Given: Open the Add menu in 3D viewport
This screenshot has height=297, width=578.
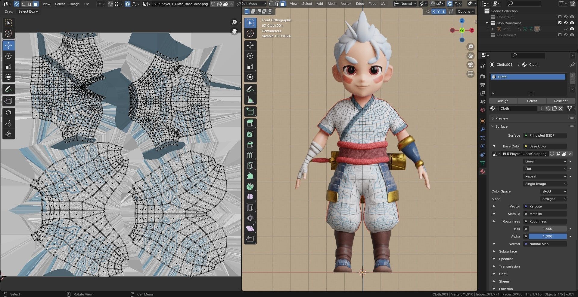Looking at the screenshot, I should (x=320, y=4).
